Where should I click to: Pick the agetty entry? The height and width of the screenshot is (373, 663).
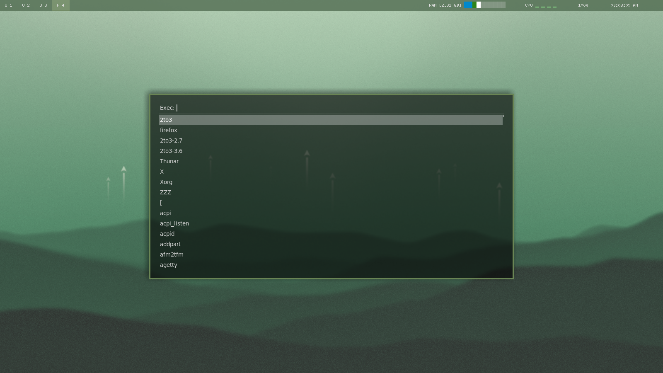[331, 265]
